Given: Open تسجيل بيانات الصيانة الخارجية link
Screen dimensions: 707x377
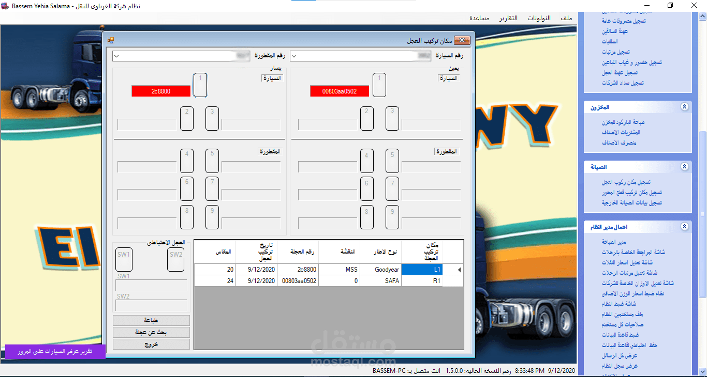Looking at the screenshot, I should click(x=631, y=203).
